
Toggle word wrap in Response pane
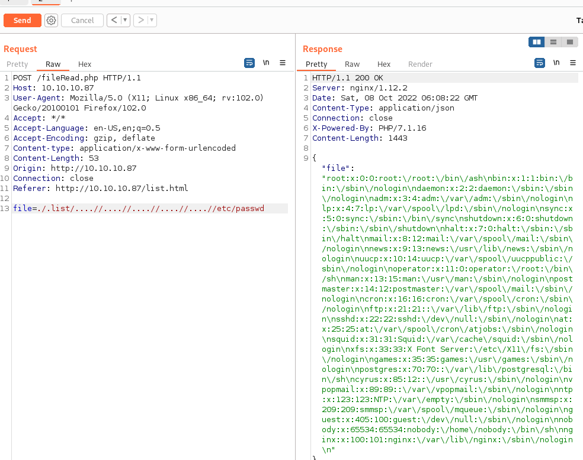pos(540,63)
